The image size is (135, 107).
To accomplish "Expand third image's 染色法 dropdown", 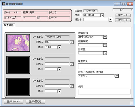I will coord(72,86).
